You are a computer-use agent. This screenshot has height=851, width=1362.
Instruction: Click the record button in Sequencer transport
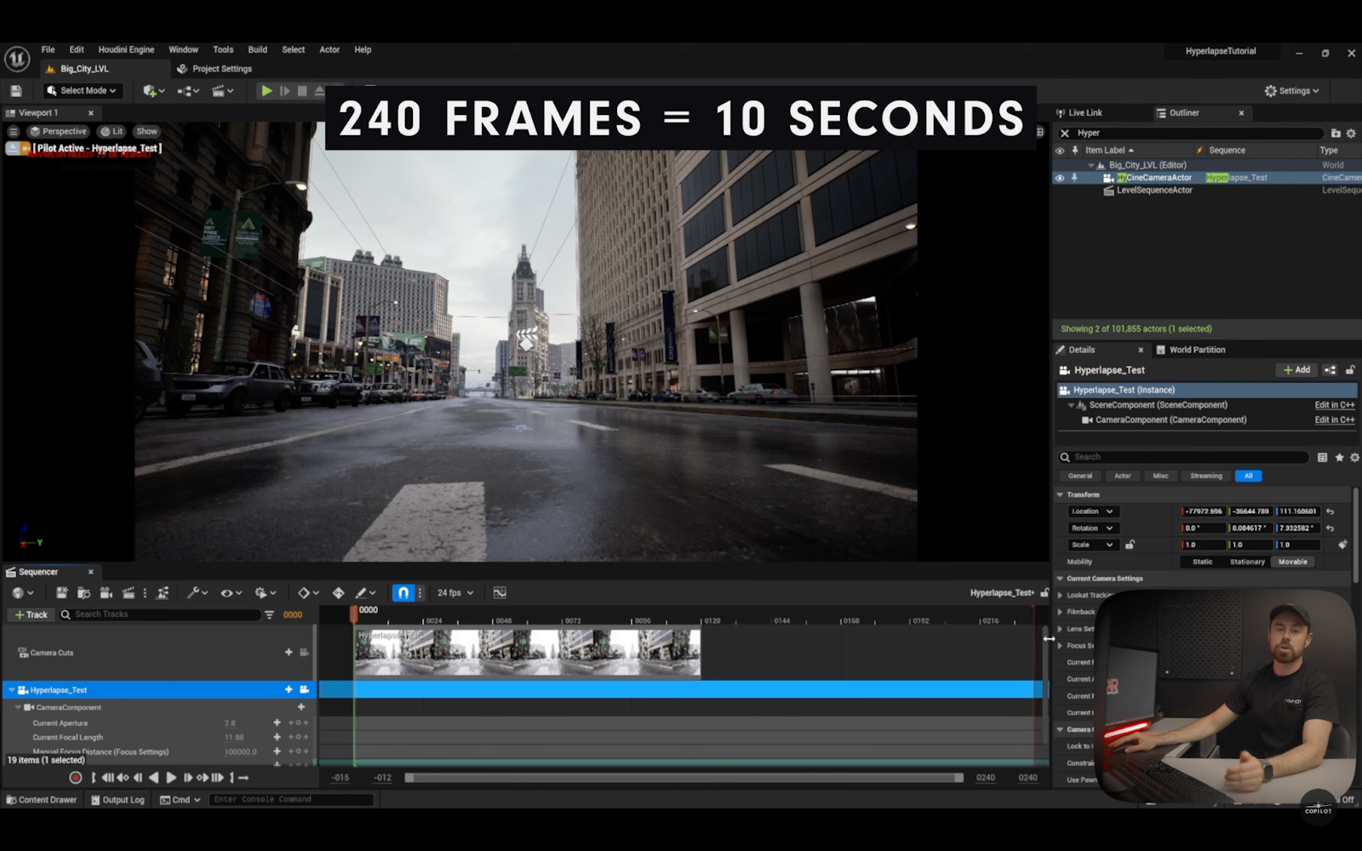75,778
